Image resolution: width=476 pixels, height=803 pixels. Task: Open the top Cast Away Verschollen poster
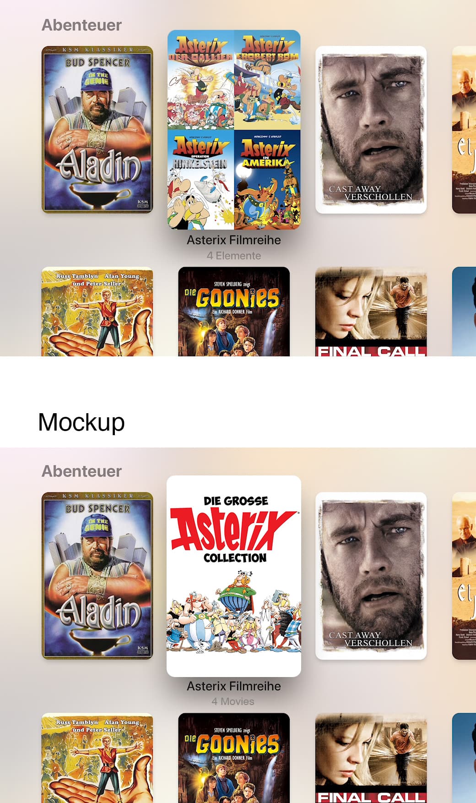[371, 130]
